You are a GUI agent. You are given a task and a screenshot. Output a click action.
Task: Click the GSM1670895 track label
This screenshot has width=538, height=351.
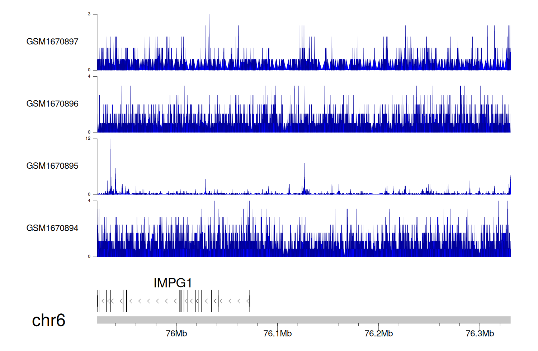(x=52, y=166)
